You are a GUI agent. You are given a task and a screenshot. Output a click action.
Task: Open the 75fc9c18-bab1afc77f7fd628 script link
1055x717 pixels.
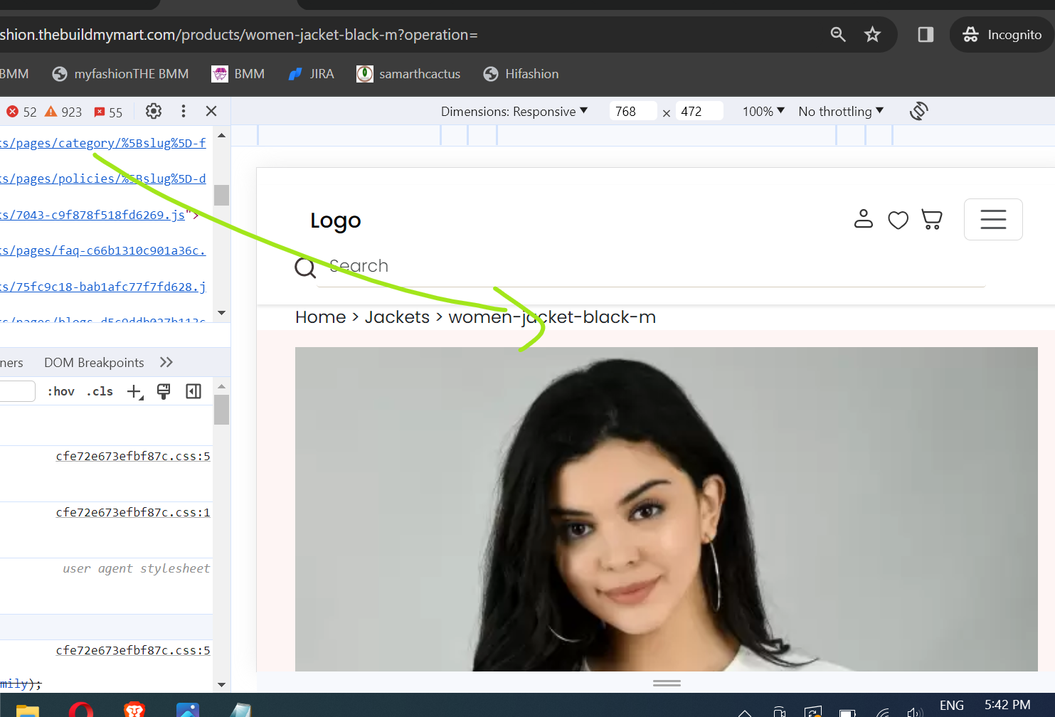pyautogui.click(x=103, y=287)
